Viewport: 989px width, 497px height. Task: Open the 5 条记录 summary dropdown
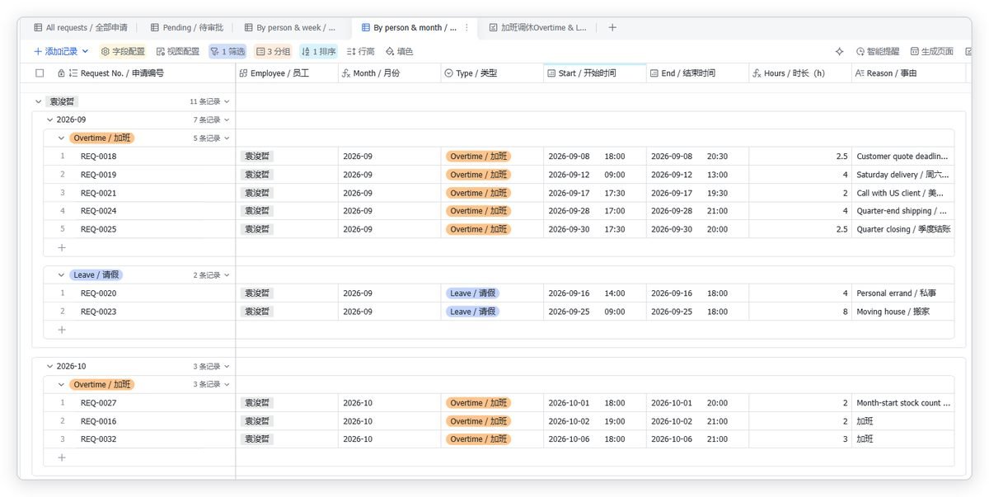(212, 138)
